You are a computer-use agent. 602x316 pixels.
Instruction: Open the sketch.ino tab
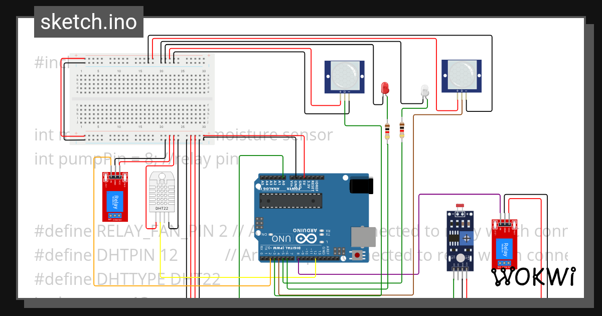point(88,22)
